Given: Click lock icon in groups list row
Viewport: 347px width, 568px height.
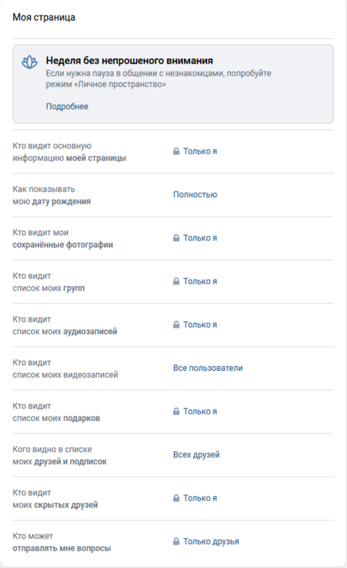Looking at the screenshot, I should click(176, 281).
